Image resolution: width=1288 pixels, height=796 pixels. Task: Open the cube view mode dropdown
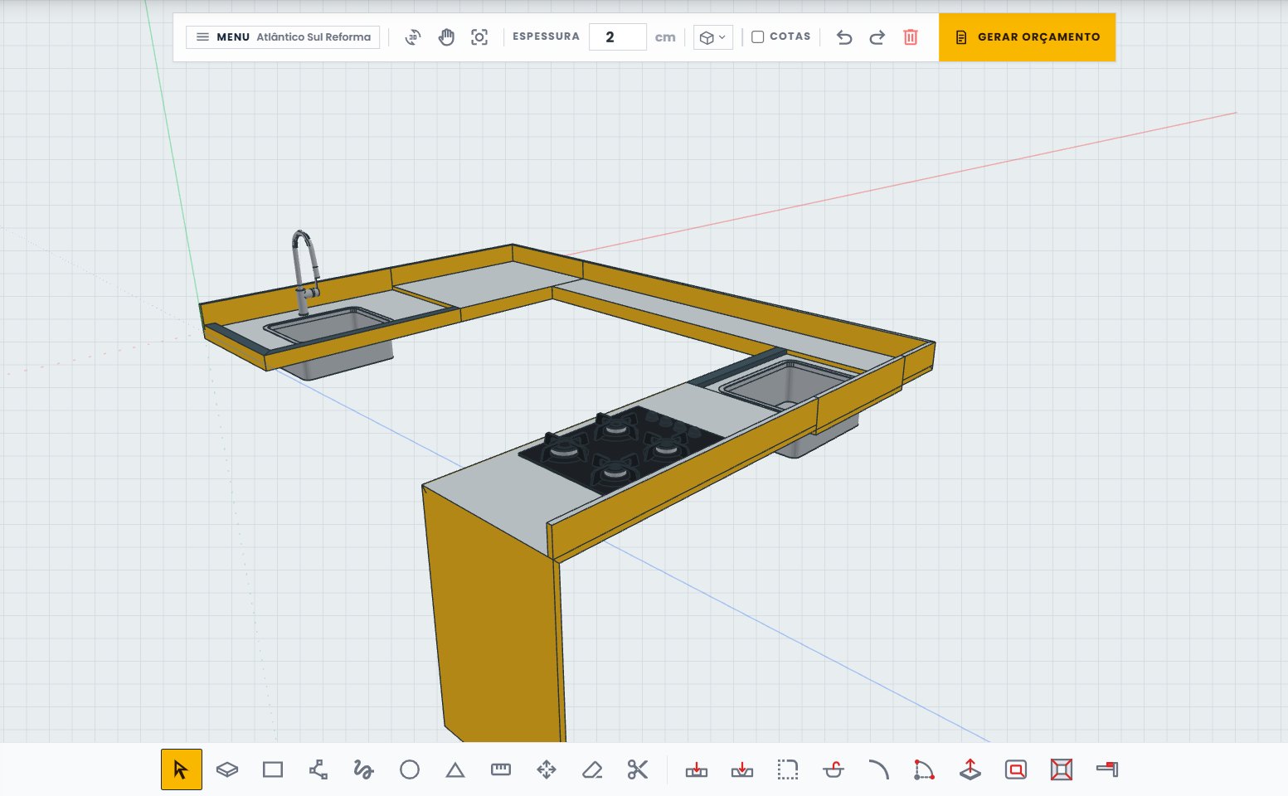(x=713, y=37)
